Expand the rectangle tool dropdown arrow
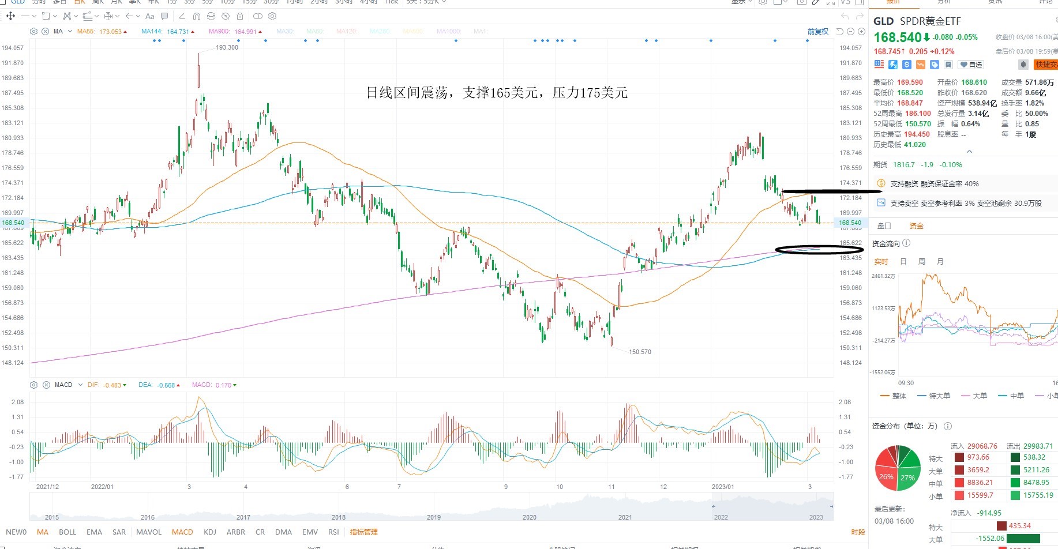 [x=55, y=16]
